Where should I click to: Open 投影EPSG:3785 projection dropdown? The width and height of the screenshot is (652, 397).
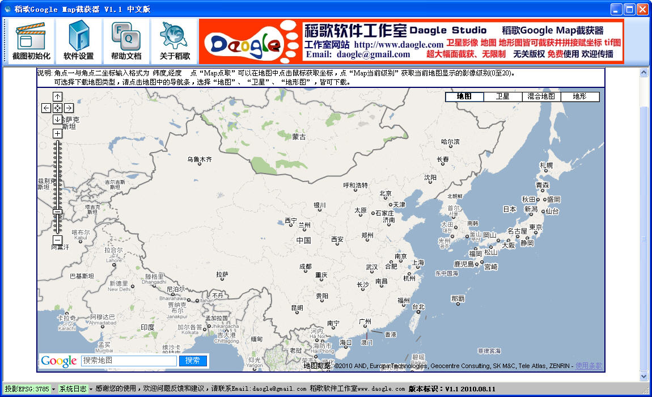coord(29,388)
